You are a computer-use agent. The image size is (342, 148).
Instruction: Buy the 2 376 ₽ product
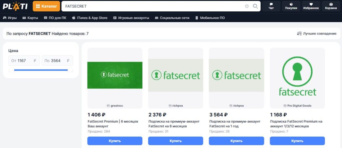(x=176, y=141)
